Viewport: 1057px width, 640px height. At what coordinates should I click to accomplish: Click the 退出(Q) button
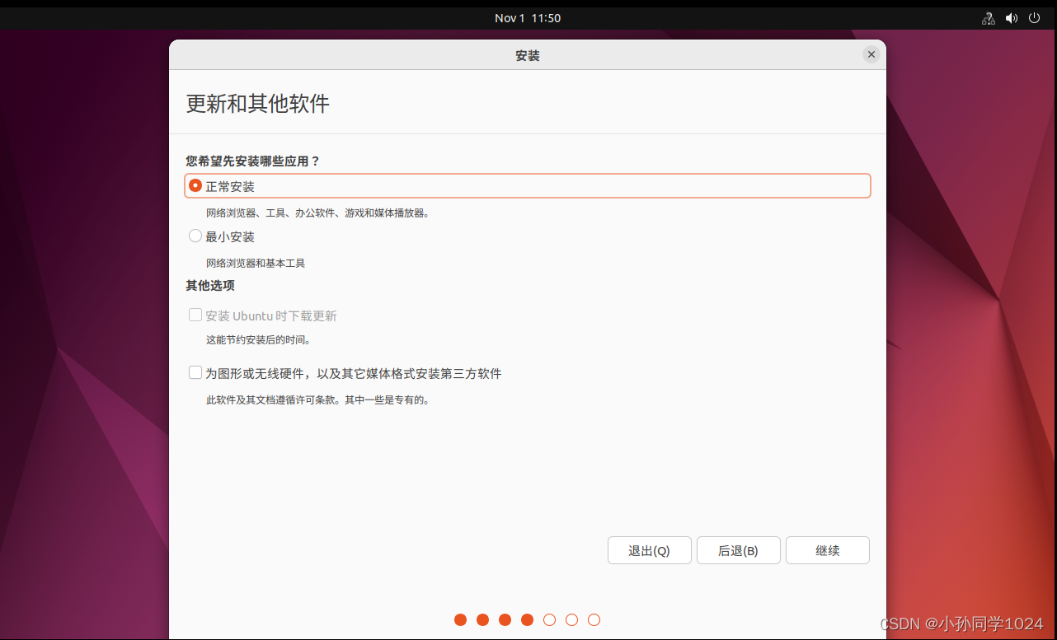649,550
